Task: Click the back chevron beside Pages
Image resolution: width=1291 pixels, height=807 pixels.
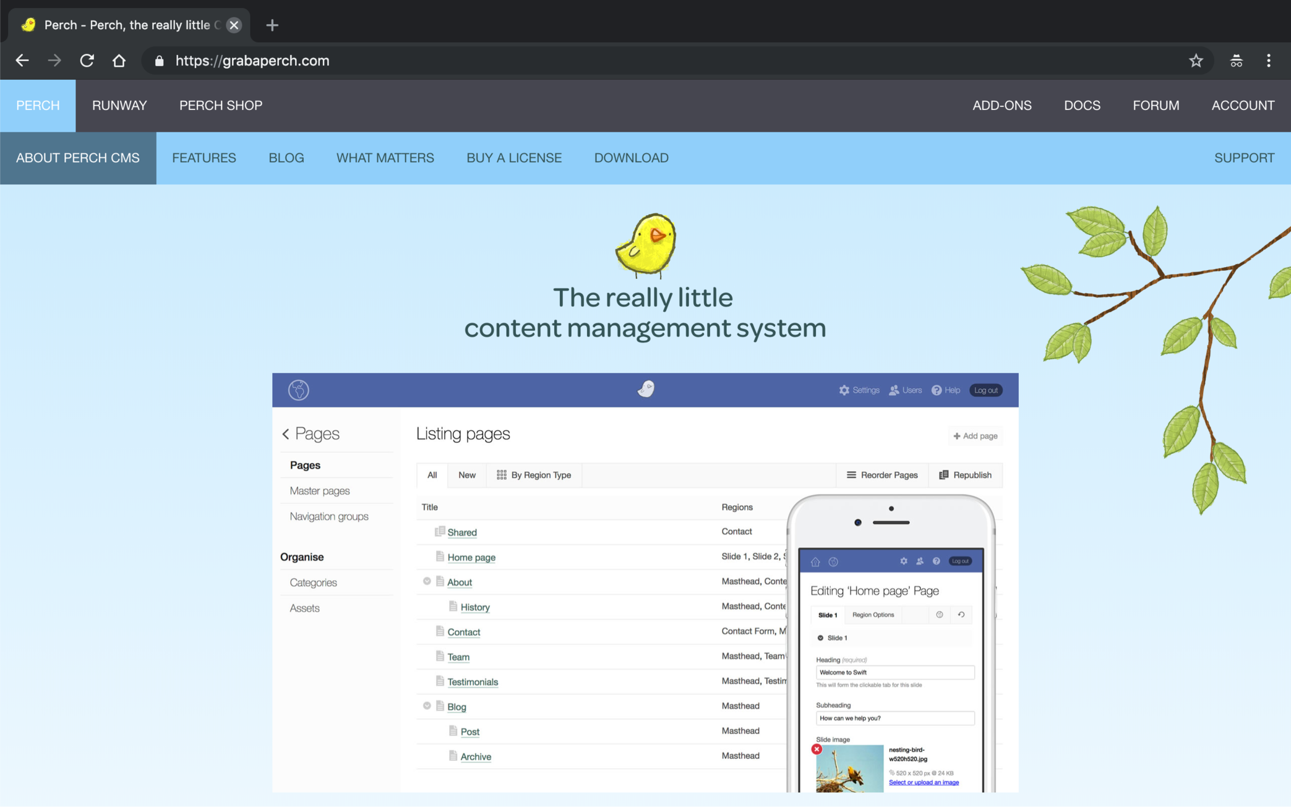Action: 286,434
